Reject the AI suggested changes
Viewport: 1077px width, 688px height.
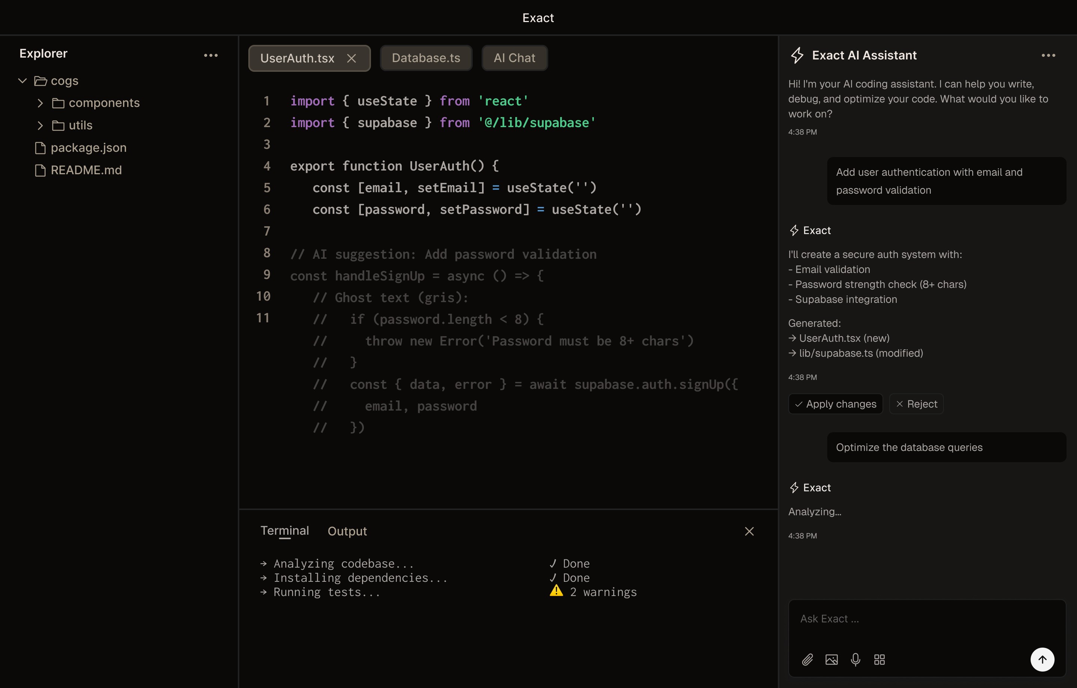tap(916, 404)
